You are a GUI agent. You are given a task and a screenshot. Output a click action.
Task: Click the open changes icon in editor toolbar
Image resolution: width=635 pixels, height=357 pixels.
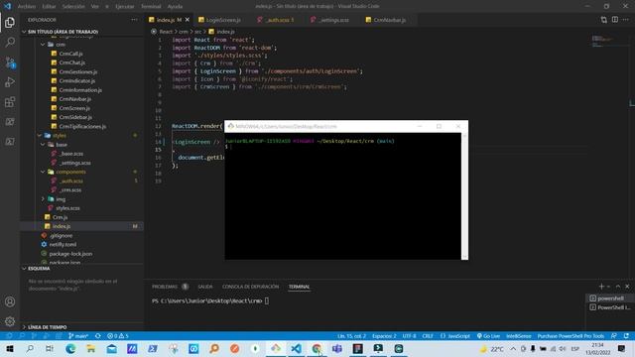click(604, 20)
